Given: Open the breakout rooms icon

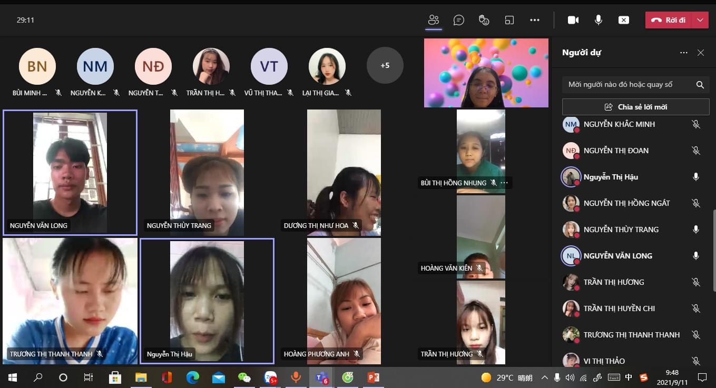Looking at the screenshot, I should [509, 20].
